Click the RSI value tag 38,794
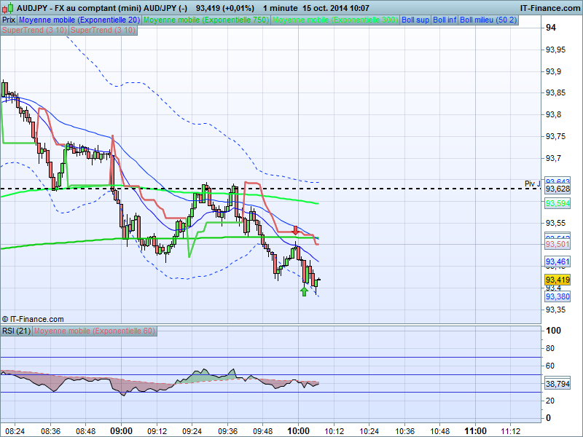 (557, 384)
